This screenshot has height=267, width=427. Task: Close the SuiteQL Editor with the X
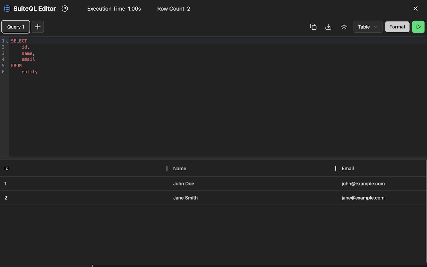click(x=416, y=9)
